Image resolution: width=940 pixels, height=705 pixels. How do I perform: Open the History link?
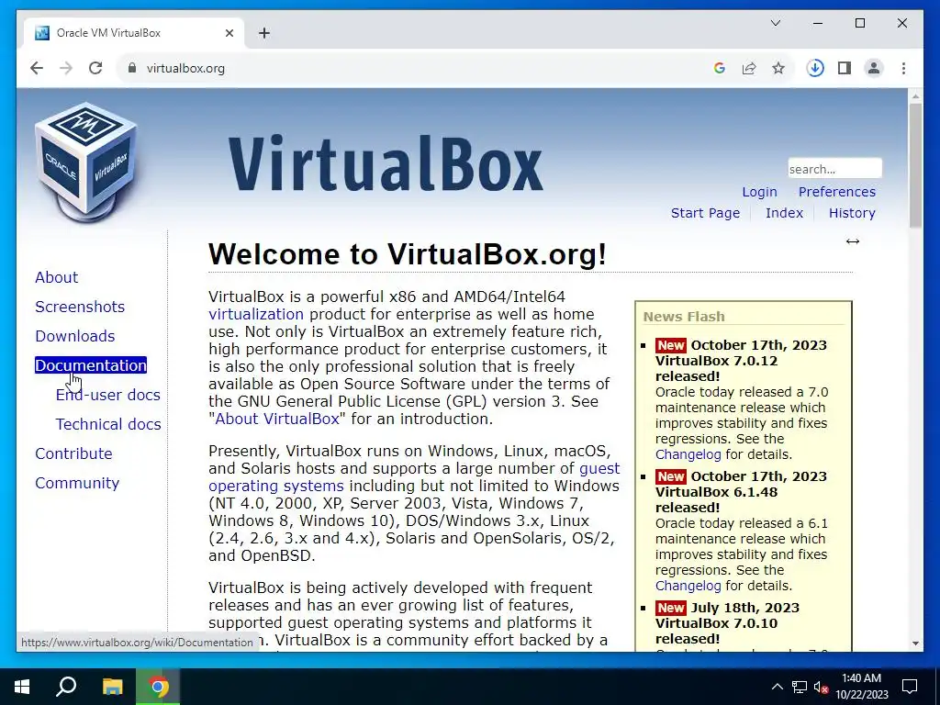coord(852,213)
